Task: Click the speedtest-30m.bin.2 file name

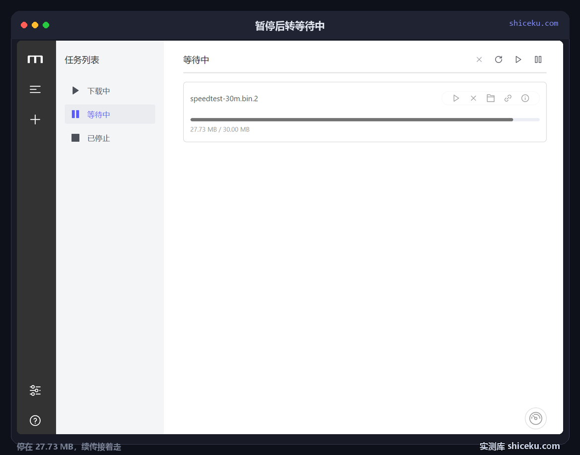Action: [224, 99]
